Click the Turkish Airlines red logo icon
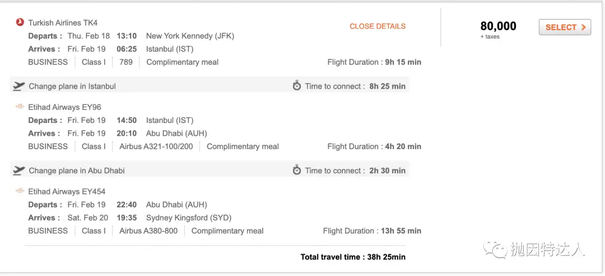 pyautogui.click(x=20, y=22)
